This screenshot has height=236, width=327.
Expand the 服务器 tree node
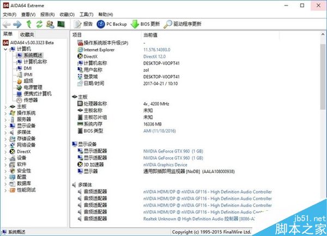click(x=5, y=120)
